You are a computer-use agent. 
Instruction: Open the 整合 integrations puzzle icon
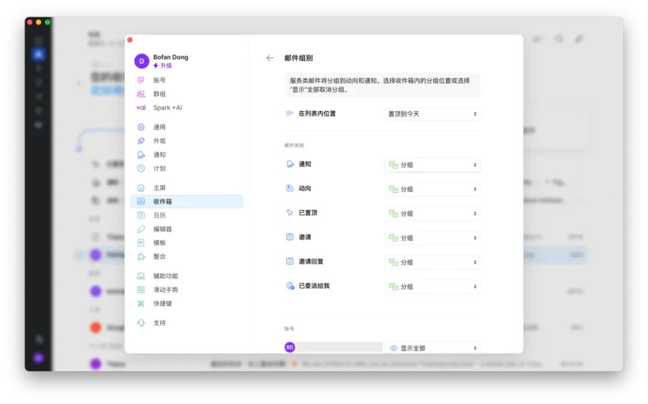[x=141, y=257]
